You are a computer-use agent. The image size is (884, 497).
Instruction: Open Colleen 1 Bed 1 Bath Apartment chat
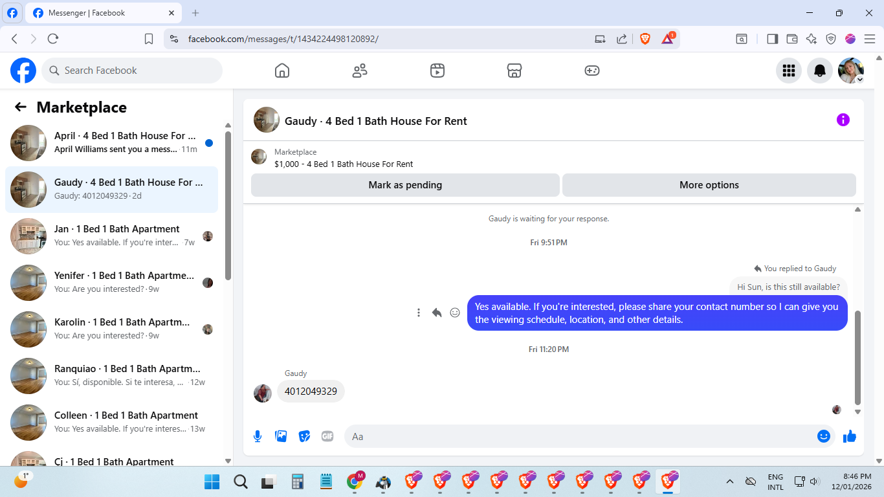tap(111, 423)
